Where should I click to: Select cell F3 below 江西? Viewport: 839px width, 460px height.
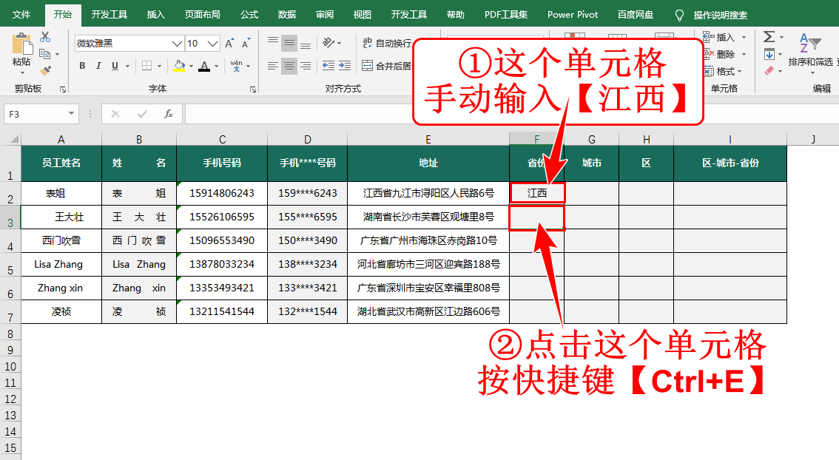click(536, 217)
